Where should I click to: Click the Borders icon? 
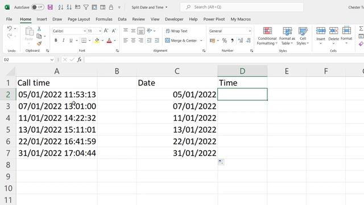(x=84, y=40)
